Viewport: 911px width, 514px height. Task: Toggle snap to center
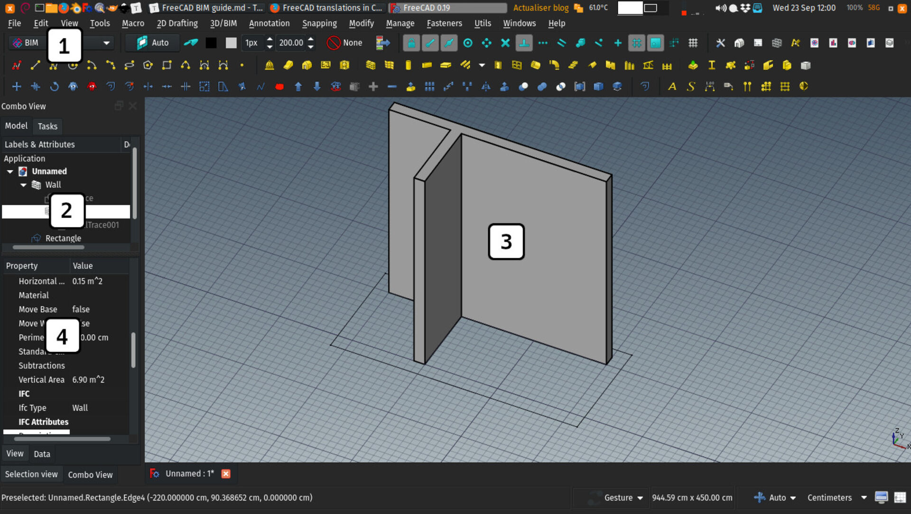468,43
